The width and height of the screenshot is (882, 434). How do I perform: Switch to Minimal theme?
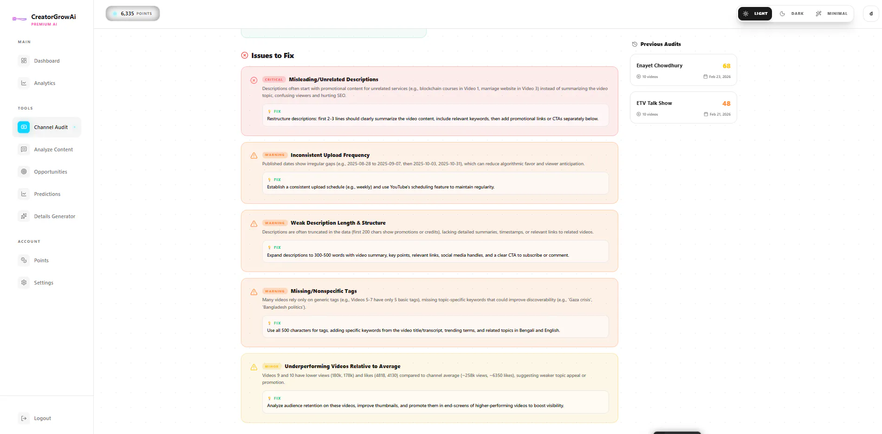(831, 13)
